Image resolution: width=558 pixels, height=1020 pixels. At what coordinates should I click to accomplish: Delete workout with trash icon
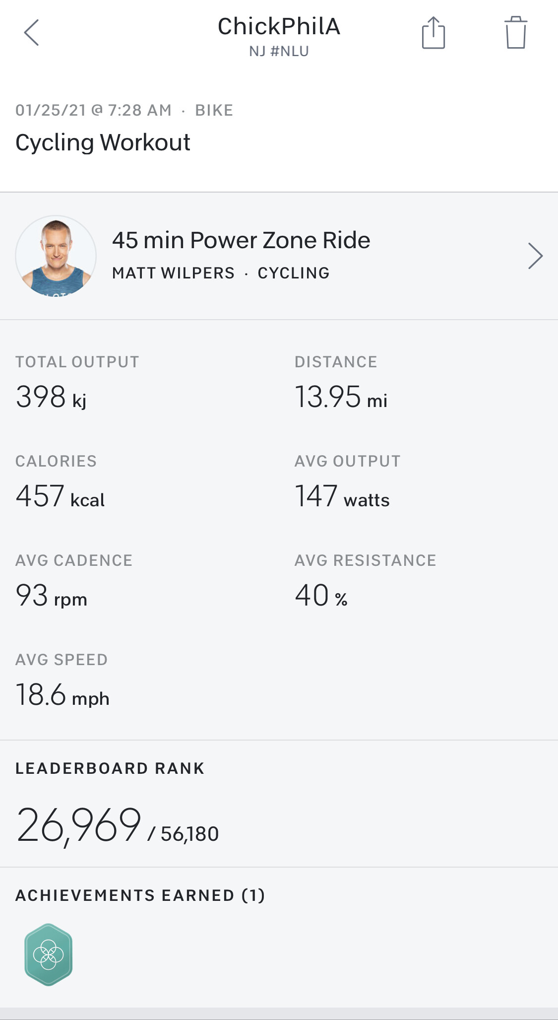point(515,33)
